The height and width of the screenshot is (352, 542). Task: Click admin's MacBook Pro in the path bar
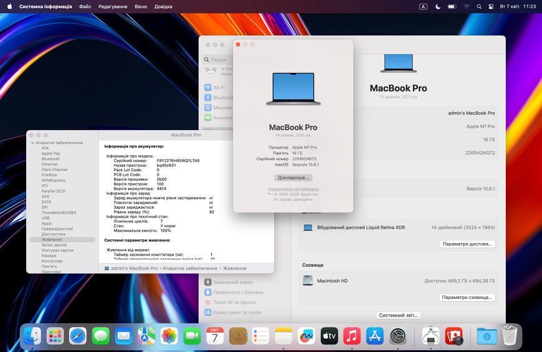pos(131,269)
